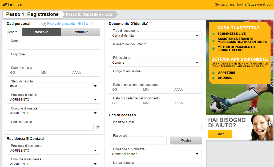Click the emission date AAAA year field
This screenshot has width=274, height=167.
[186, 90]
